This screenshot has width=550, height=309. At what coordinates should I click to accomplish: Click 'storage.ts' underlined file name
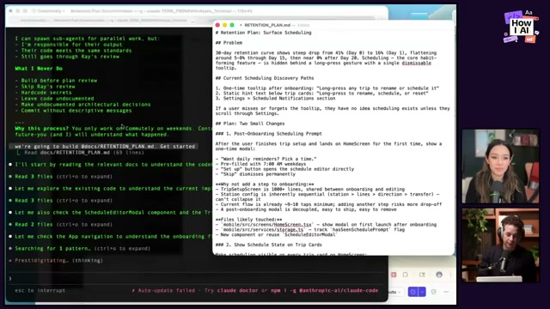click(x=290, y=230)
